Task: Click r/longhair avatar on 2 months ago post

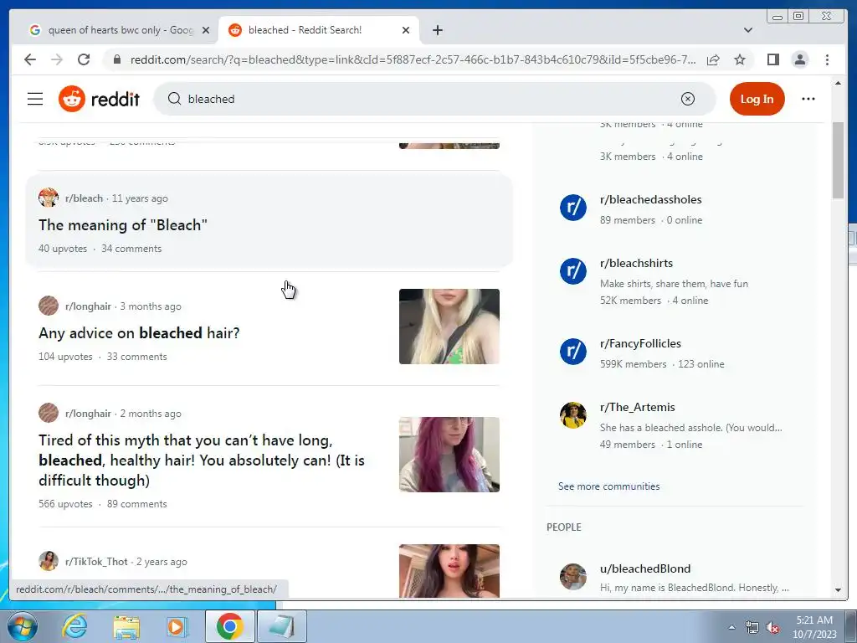Action: click(48, 413)
